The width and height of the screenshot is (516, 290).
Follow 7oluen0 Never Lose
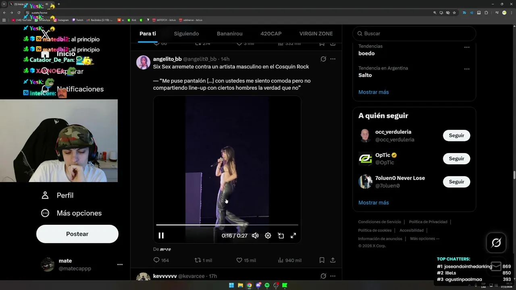pyautogui.click(x=456, y=182)
